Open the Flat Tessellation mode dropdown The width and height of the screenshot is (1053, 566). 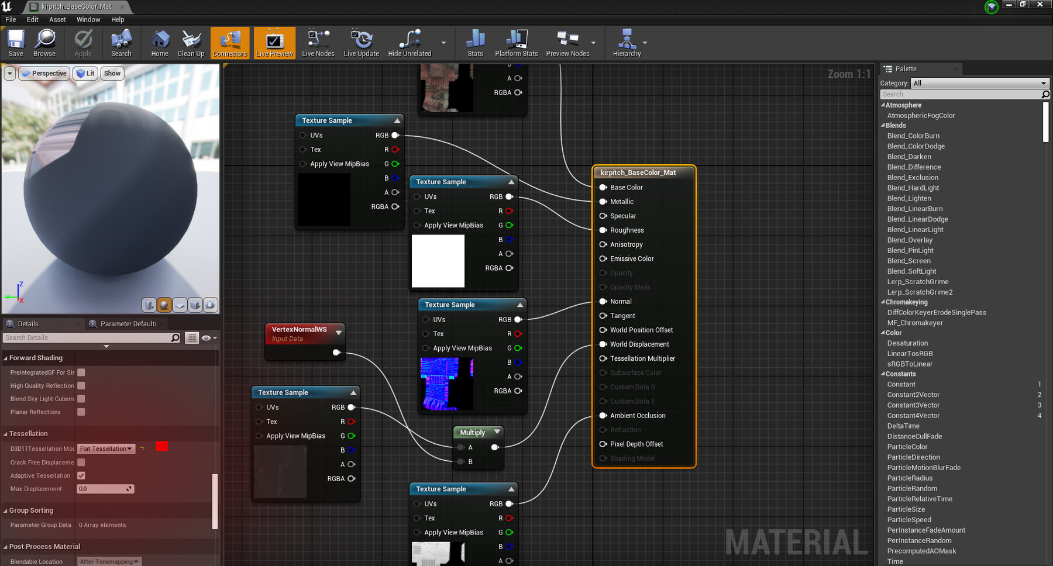point(106,449)
